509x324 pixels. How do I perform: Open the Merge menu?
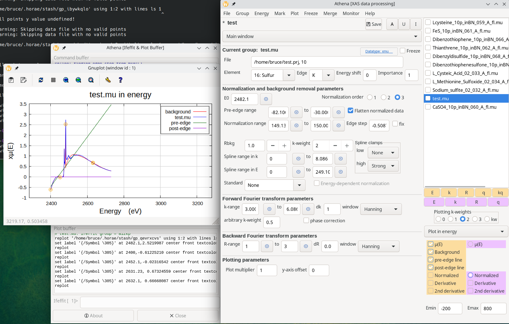330,14
